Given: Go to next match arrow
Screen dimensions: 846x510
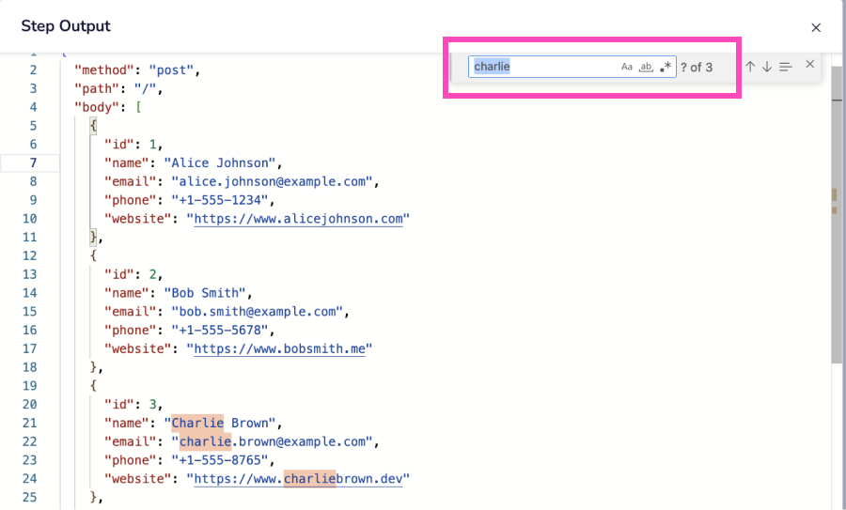Looking at the screenshot, I should click(767, 67).
